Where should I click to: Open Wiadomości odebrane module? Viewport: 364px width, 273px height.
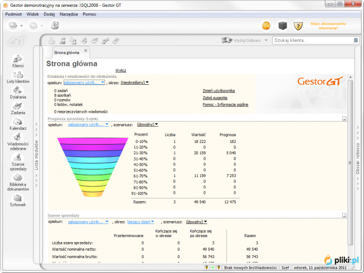click(x=18, y=142)
